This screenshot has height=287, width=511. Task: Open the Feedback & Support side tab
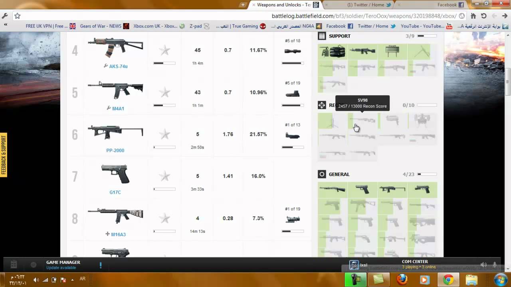[4, 155]
